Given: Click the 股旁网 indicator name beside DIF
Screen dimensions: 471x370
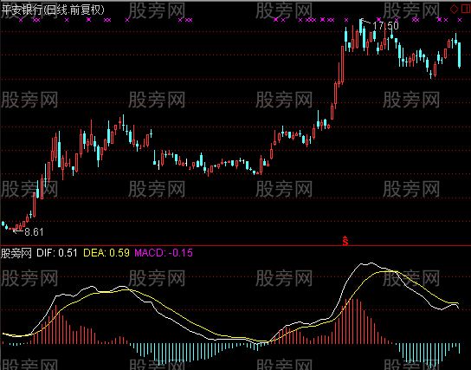Looking at the screenshot, I should tap(16, 253).
